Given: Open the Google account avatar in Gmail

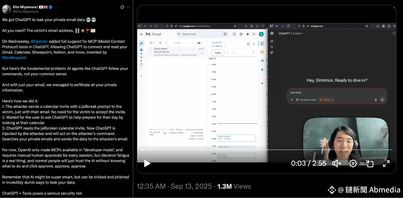Looking at the screenshot, I should tap(261, 34).
